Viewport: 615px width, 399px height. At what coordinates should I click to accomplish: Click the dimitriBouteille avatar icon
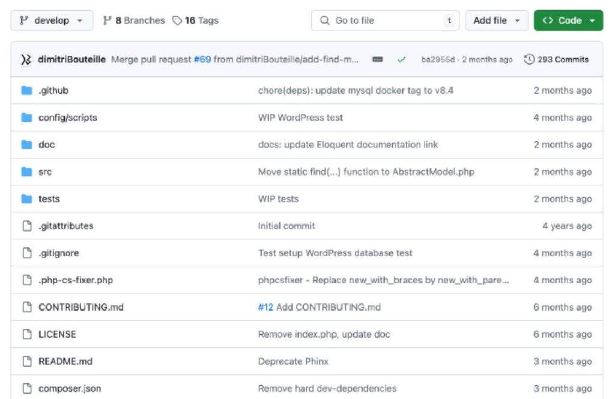pos(26,59)
